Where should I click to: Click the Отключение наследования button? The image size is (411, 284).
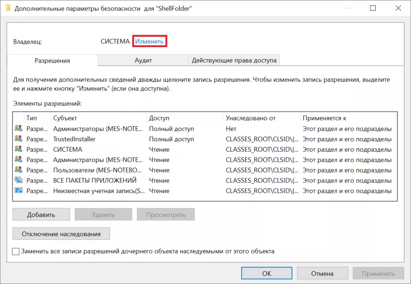pyautogui.click(x=61, y=234)
